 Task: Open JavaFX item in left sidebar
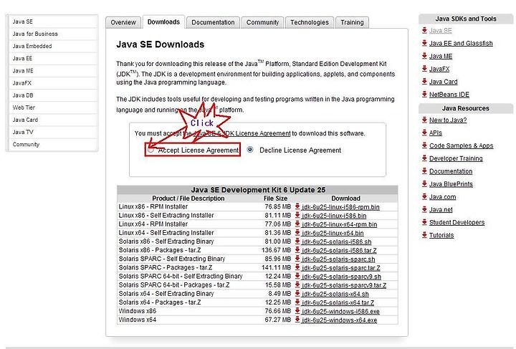(53, 83)
